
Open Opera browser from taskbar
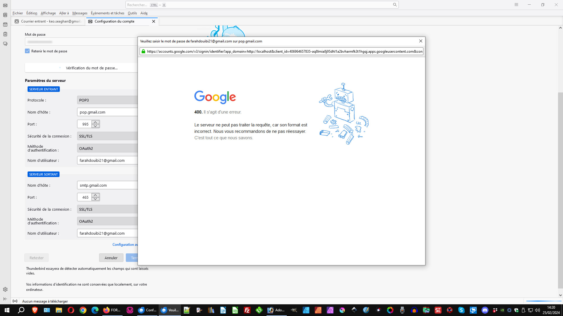pos(71,310)
